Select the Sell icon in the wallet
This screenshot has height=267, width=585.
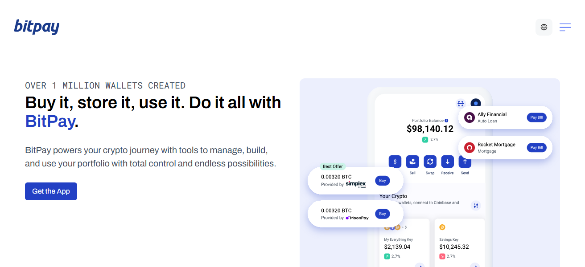click(412, 162)
